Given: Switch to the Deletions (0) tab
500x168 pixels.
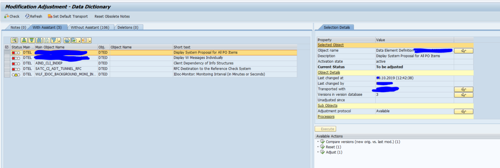Looking at the screenshot, I should coord(127,27).
